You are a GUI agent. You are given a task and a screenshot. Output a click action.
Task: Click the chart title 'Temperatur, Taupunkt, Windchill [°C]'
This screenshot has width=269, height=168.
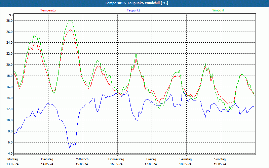point(137,3)
